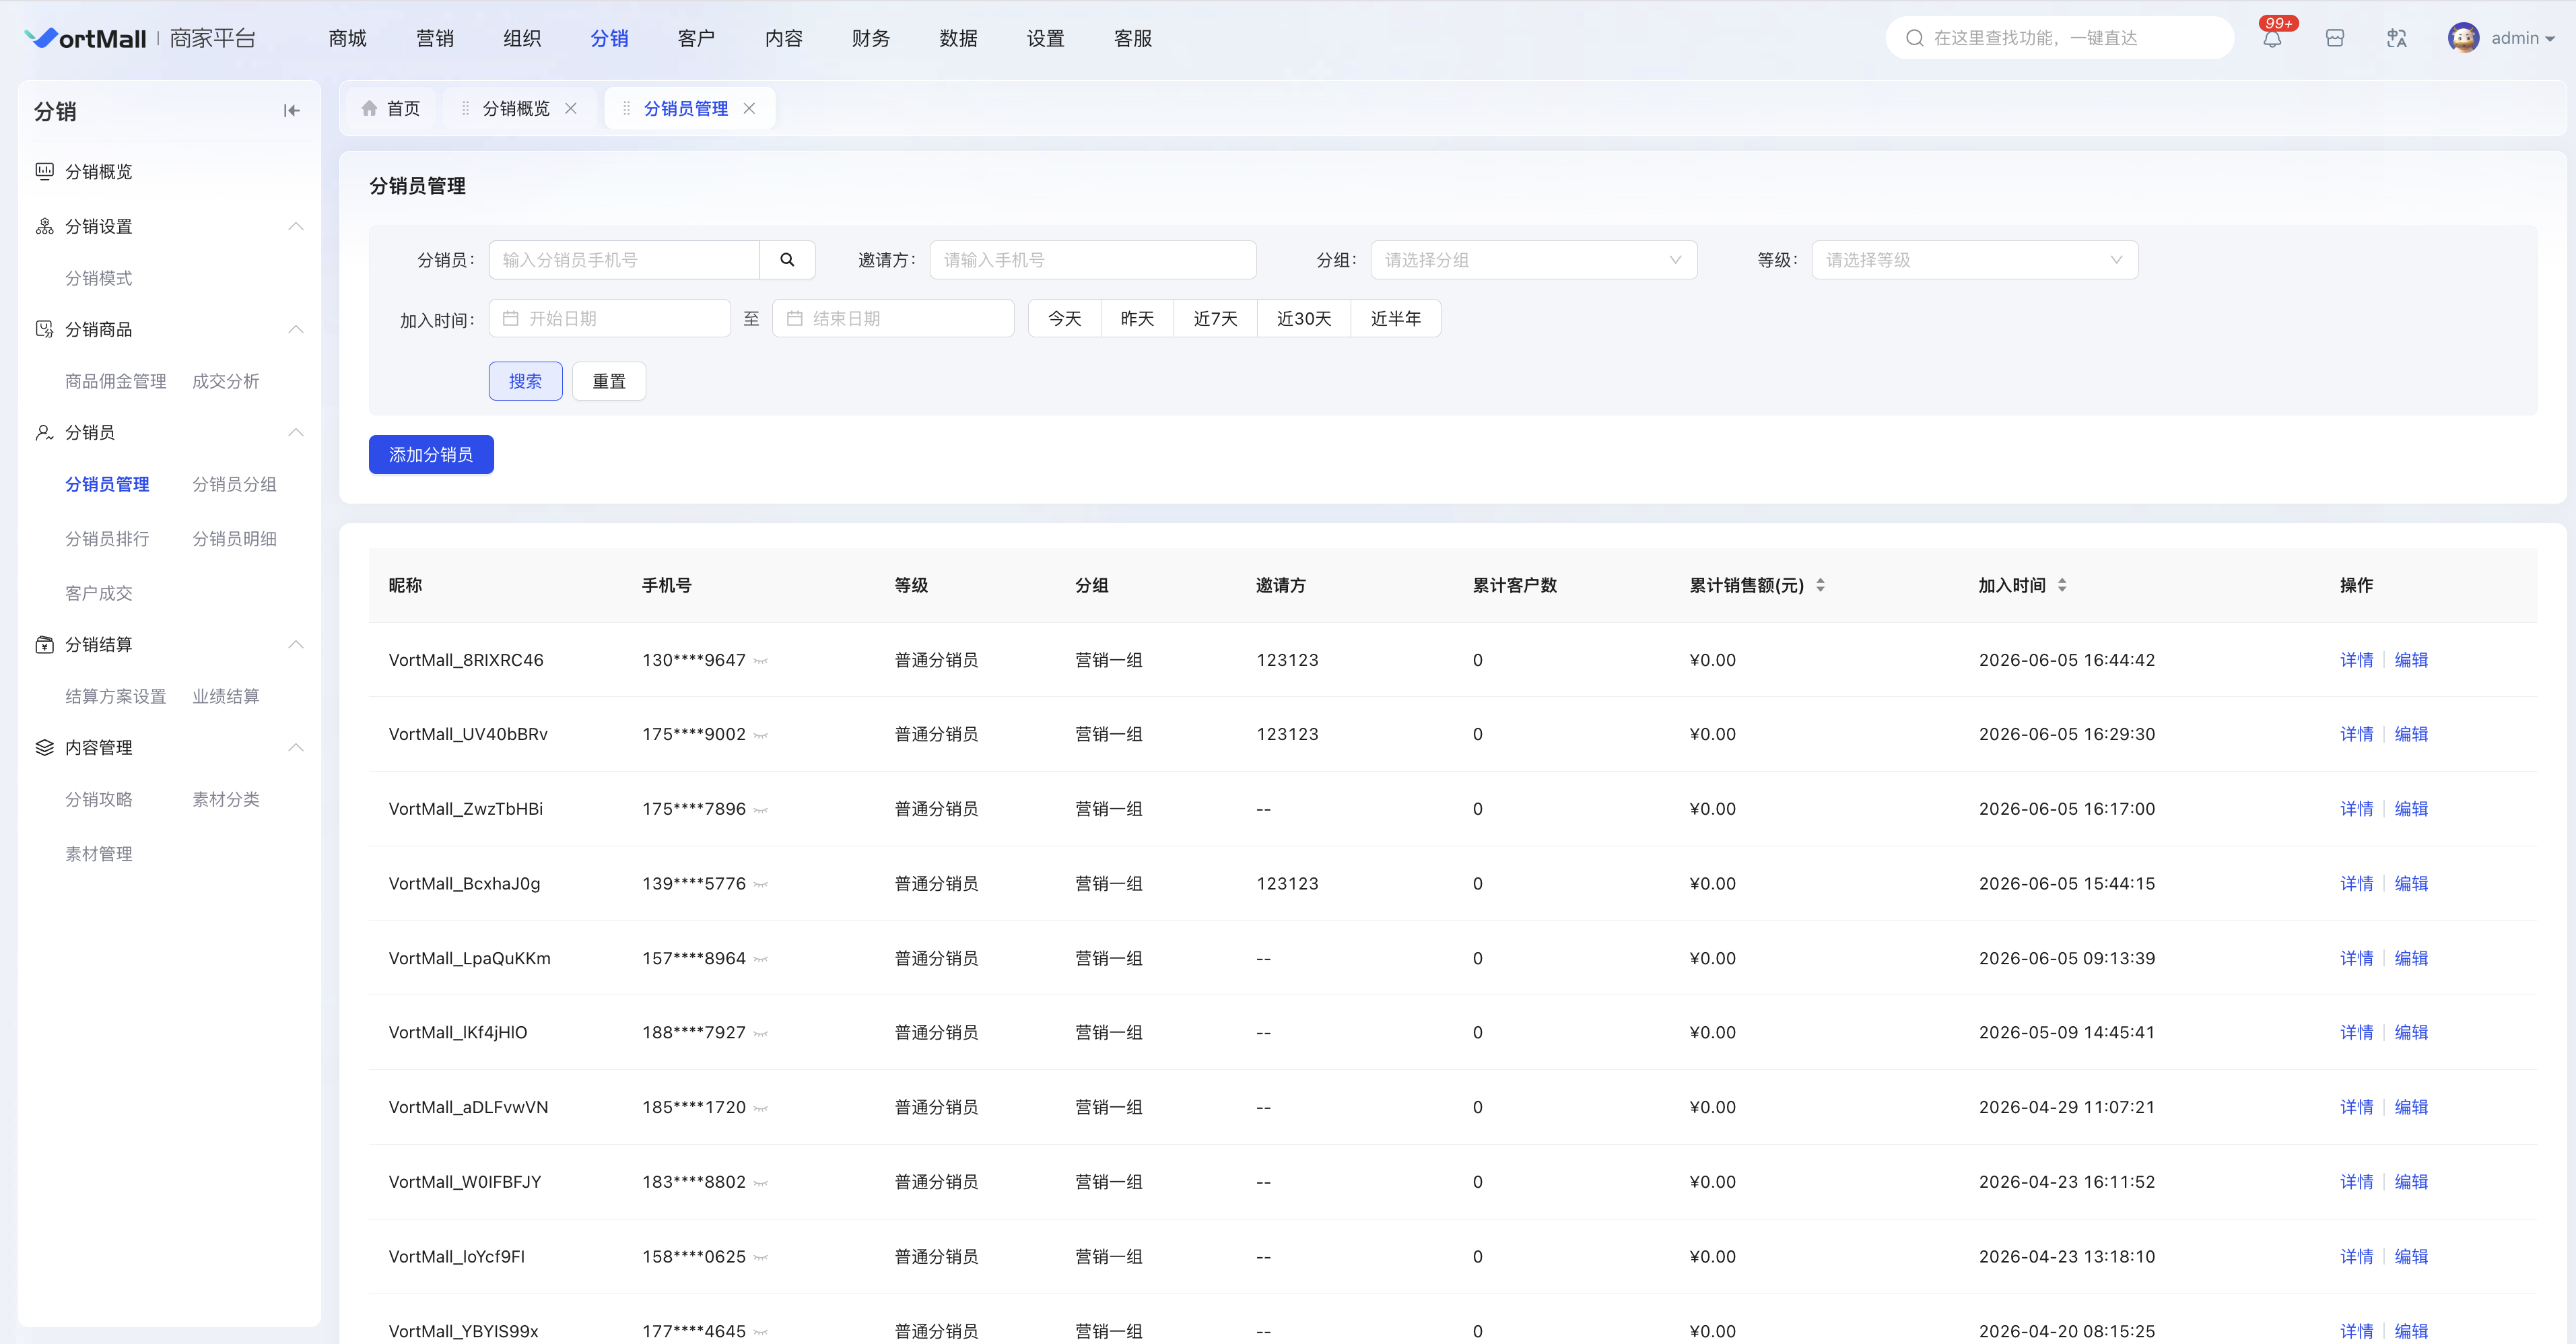Viewport: 2576px width, 1344px height.
Task: Reveal phone number eye icon for 188****7927
Action: click(x=761, y=1033)
